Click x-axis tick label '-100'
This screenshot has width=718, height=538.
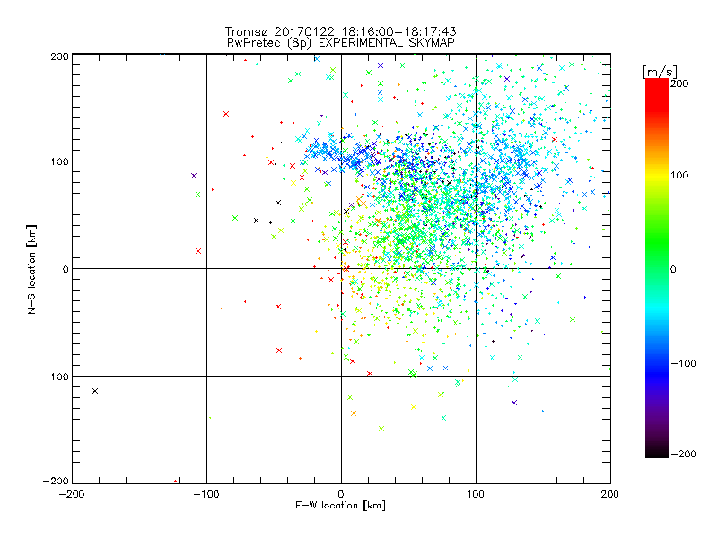coord(206,494)
